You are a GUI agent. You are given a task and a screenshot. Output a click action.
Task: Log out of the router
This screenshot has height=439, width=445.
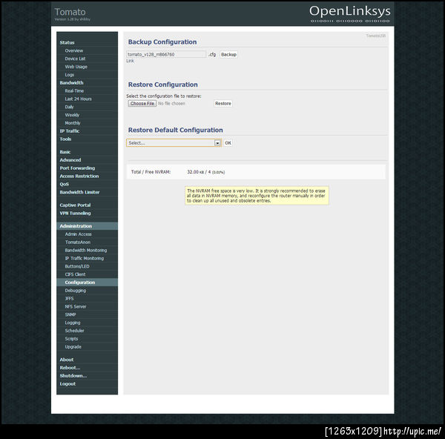click(67, 383)
